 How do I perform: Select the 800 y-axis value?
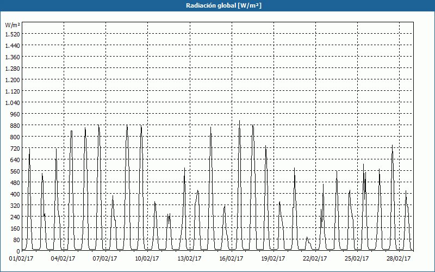[x=15, y=137]
